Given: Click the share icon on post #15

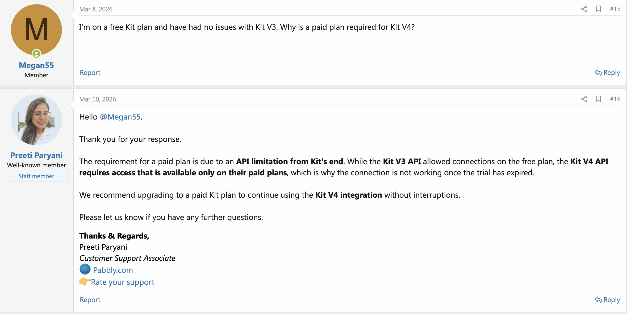Looking at the screenshot, I should click(584, 9).
